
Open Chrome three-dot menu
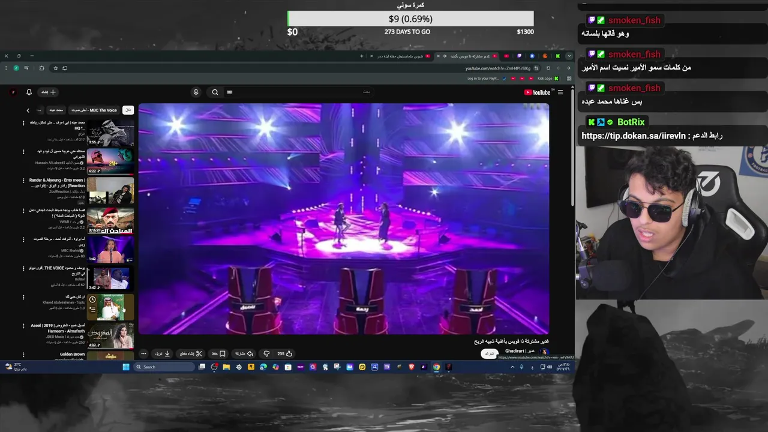pyautogui.click(x=6, y=68)
